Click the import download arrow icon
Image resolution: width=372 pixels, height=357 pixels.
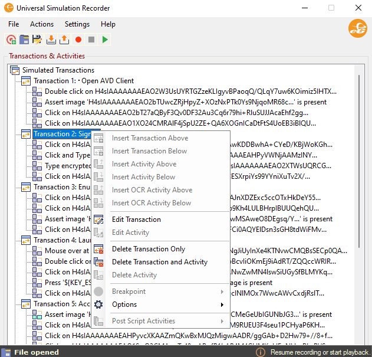(x=51, y=40)
